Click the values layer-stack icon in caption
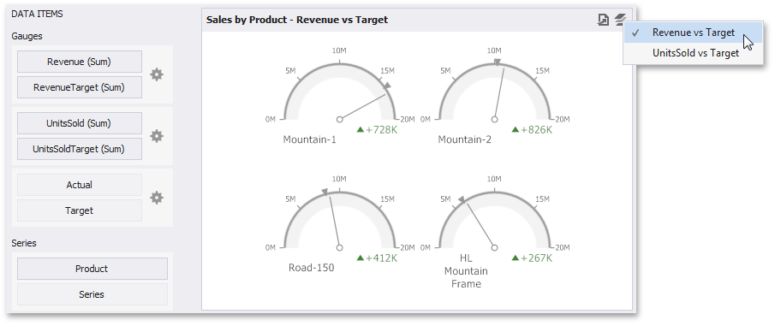Viewport: 775px width, 326px height. point(620,20)
